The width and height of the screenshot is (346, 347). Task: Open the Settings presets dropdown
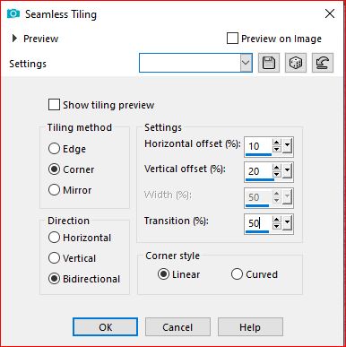point(246,63)
